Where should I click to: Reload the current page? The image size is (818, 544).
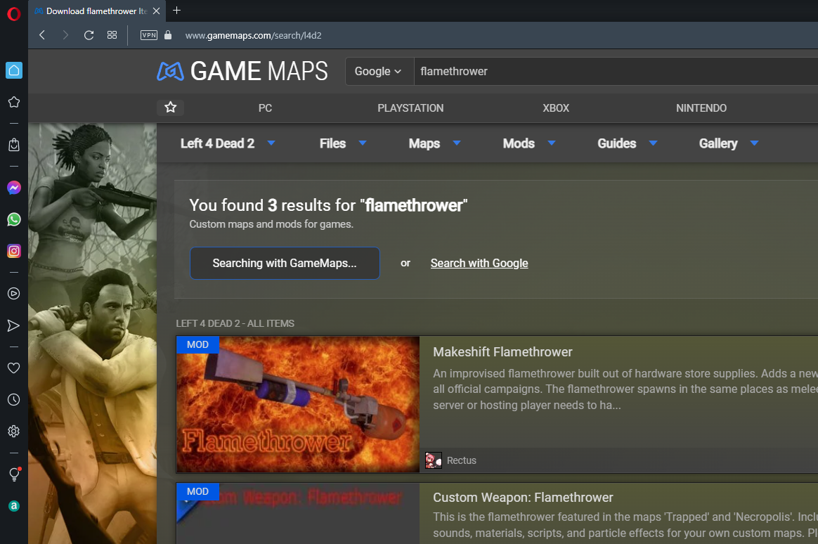pos(89,35)
